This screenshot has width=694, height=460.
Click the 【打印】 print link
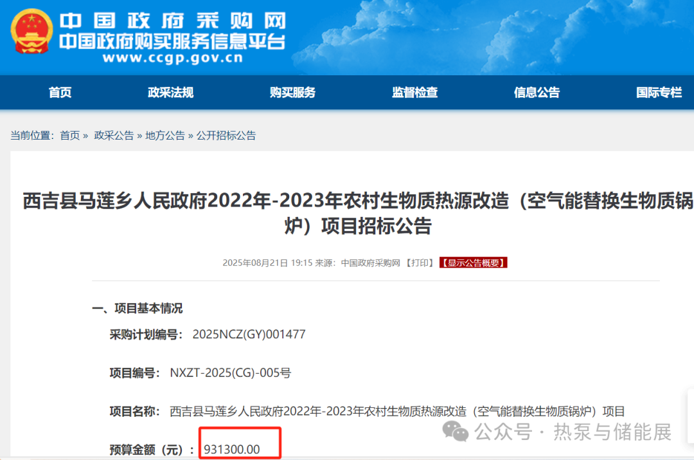pos(420,262)
